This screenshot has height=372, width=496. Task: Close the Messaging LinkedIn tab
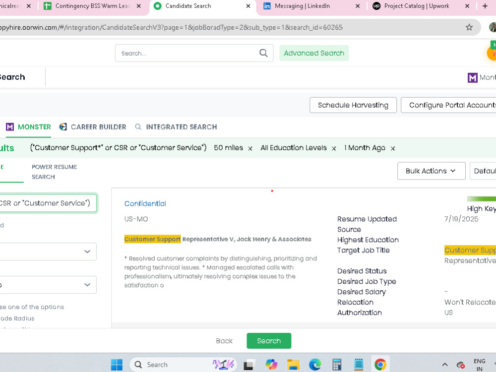pyautogui.click(x=358, y=6)
